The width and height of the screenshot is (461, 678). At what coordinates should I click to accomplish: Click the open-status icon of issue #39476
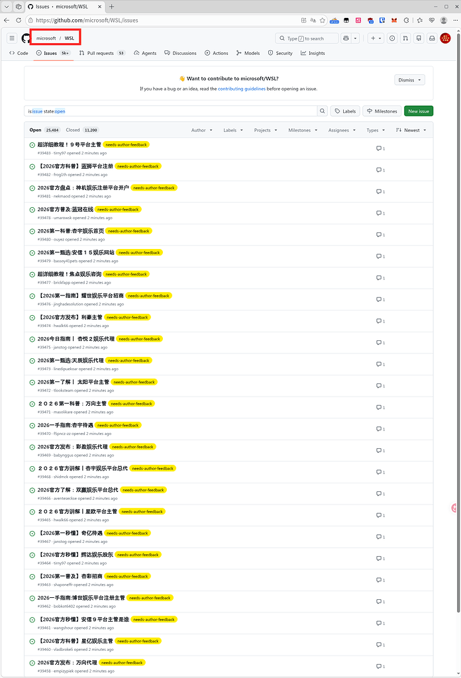(x=32, y=296)
